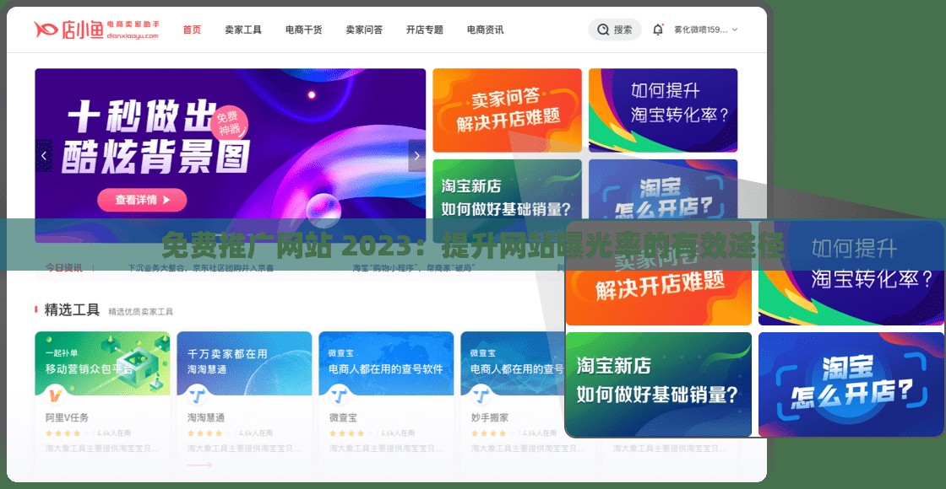Open the 卖家工具 menu

(x=243, y=29)
